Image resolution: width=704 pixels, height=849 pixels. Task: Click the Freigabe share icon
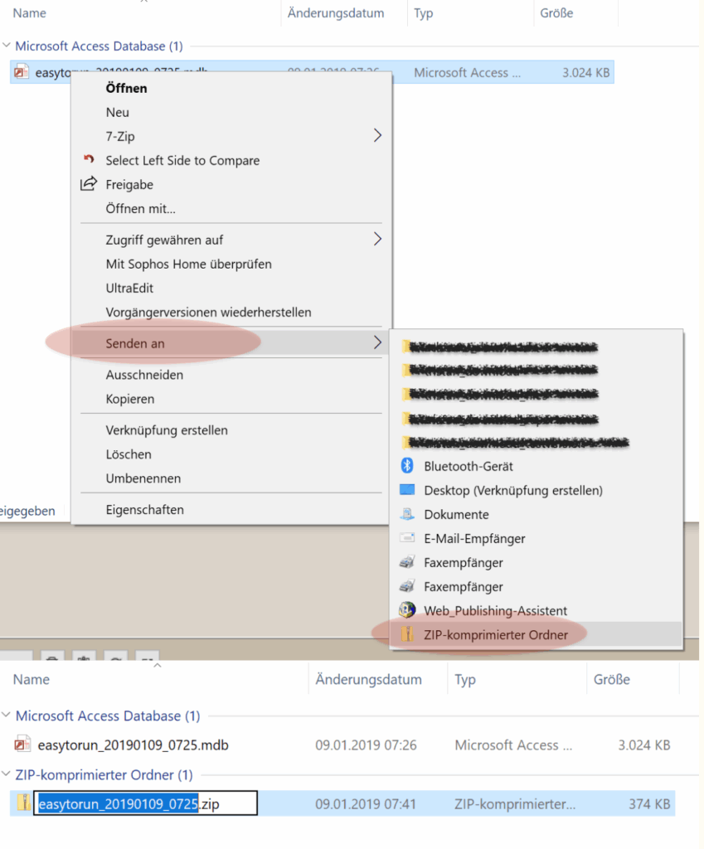point(89,184)
